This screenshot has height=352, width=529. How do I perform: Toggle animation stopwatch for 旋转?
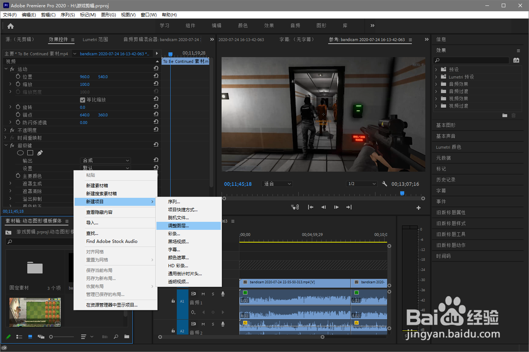click(x=18, y=107)
